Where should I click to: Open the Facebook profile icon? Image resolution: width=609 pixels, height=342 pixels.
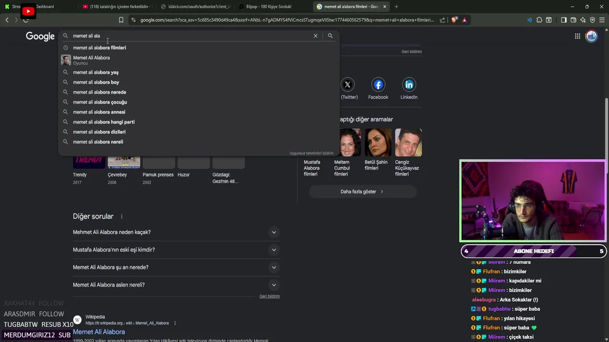(x=378, y=85)
